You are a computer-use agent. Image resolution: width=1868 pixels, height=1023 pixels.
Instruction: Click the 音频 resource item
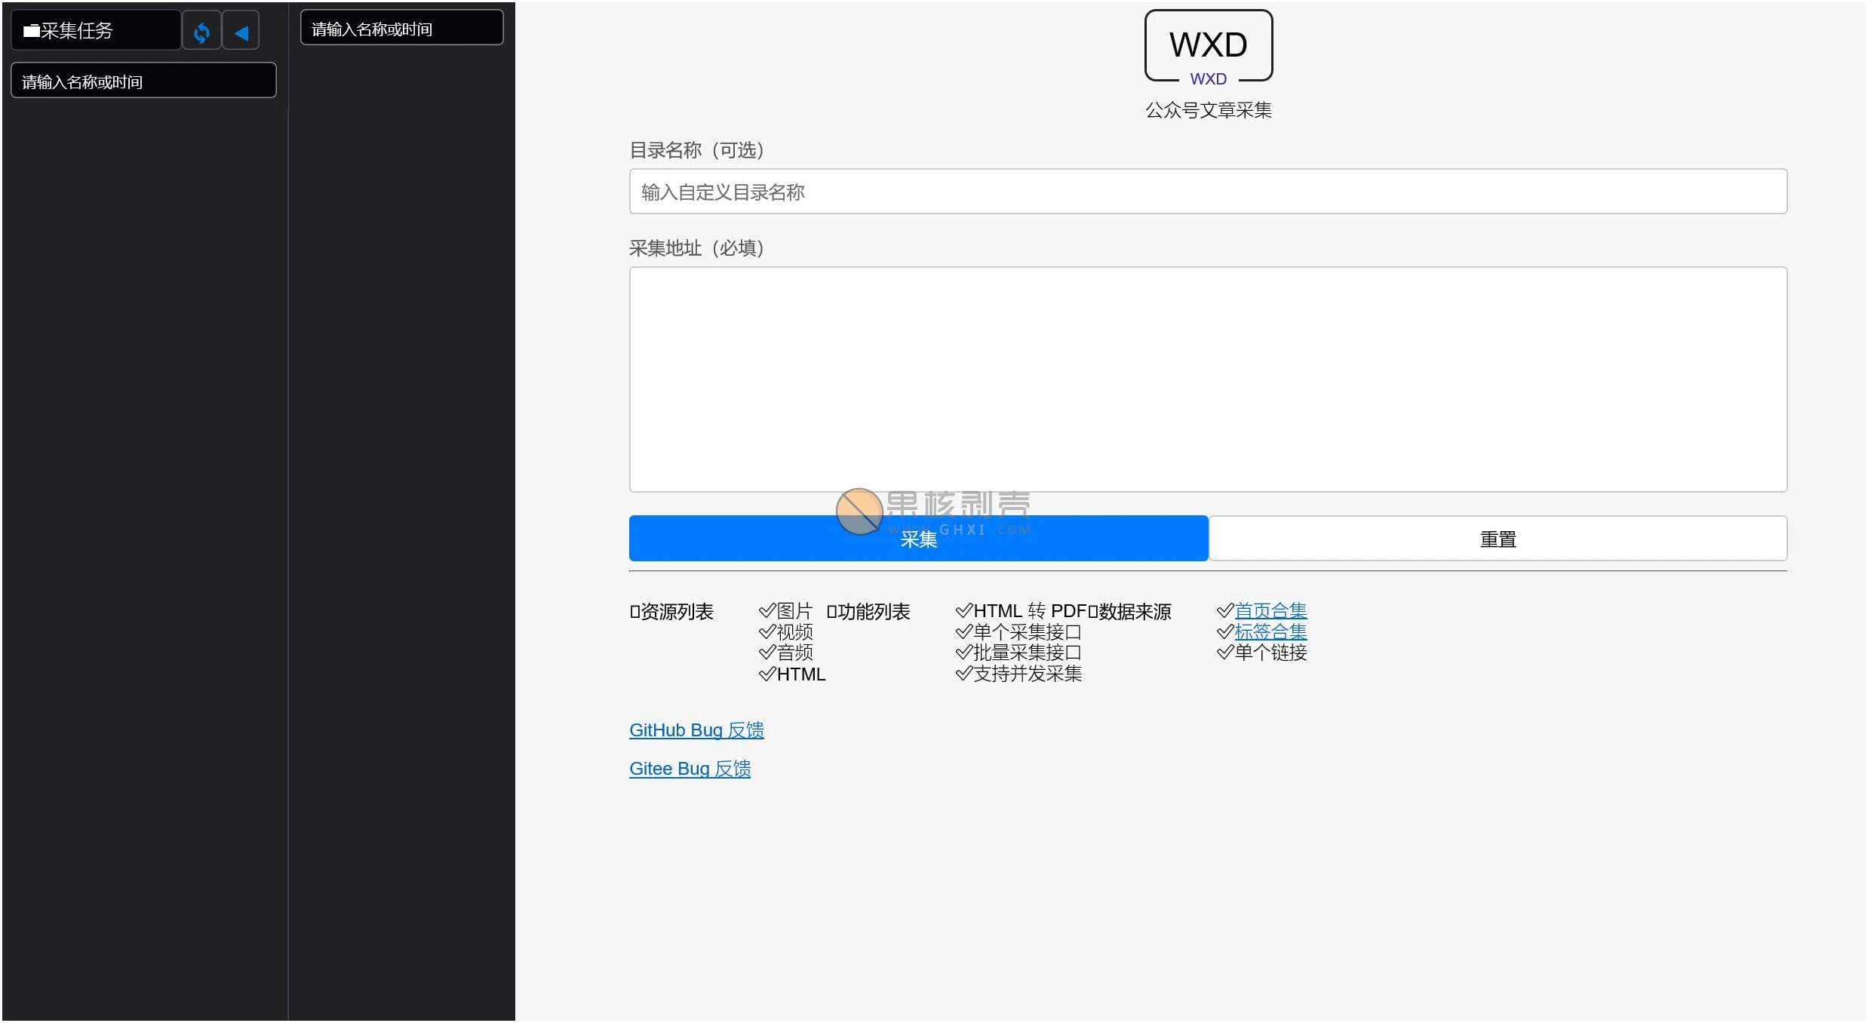click(x=785, y=653)
